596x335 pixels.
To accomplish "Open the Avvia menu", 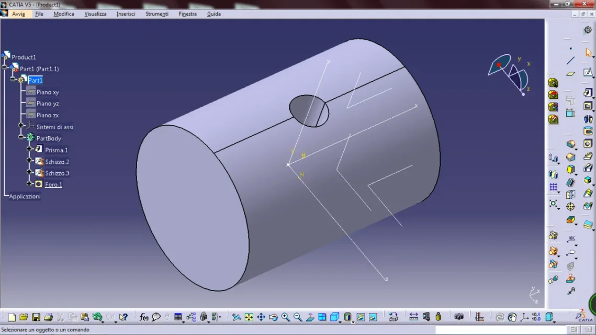I will coord(18,14).
